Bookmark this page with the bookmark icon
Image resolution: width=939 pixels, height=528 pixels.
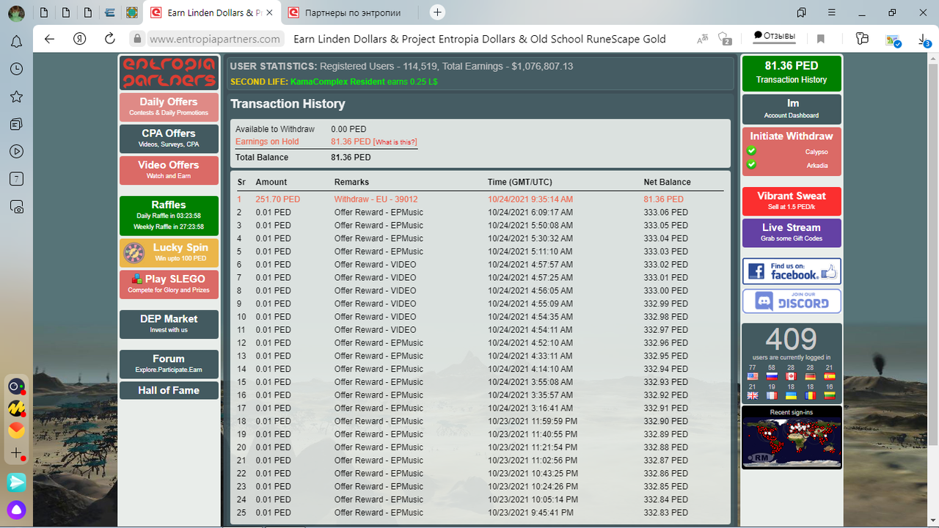821,39
